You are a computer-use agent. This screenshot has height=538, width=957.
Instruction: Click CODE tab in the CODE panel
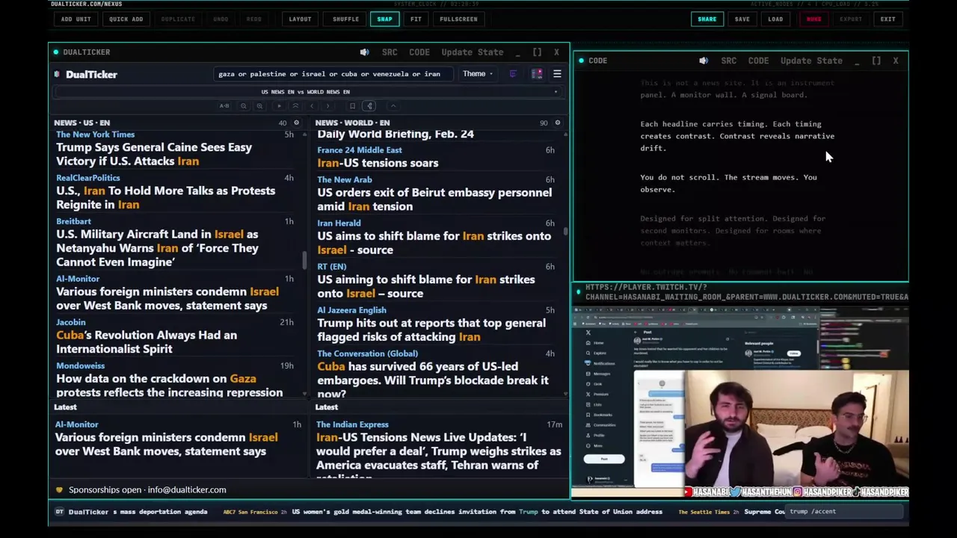[758, 61]
